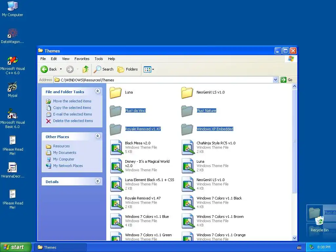
Task: Select the NeoGeniX LS v1.0 folder icon
Action: [x=187, y=93]
